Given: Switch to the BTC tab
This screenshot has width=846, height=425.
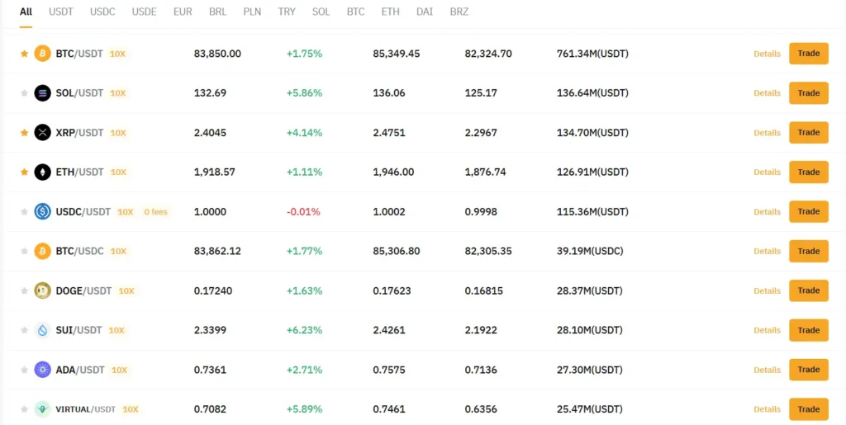Looking at the screenshot, I should 355,12.
